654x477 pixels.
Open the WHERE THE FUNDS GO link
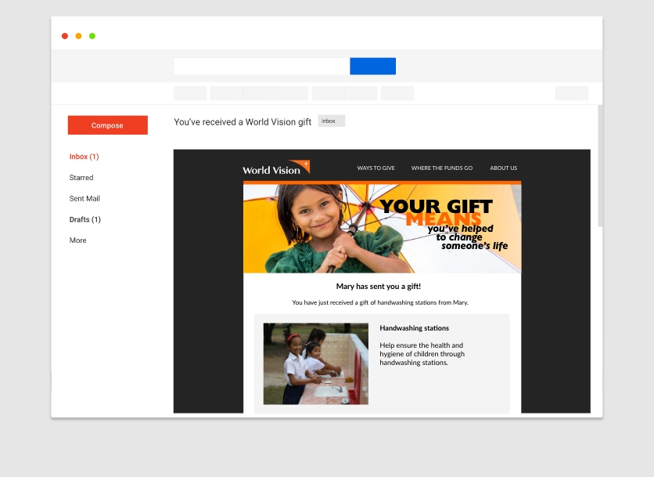point(442,168)
